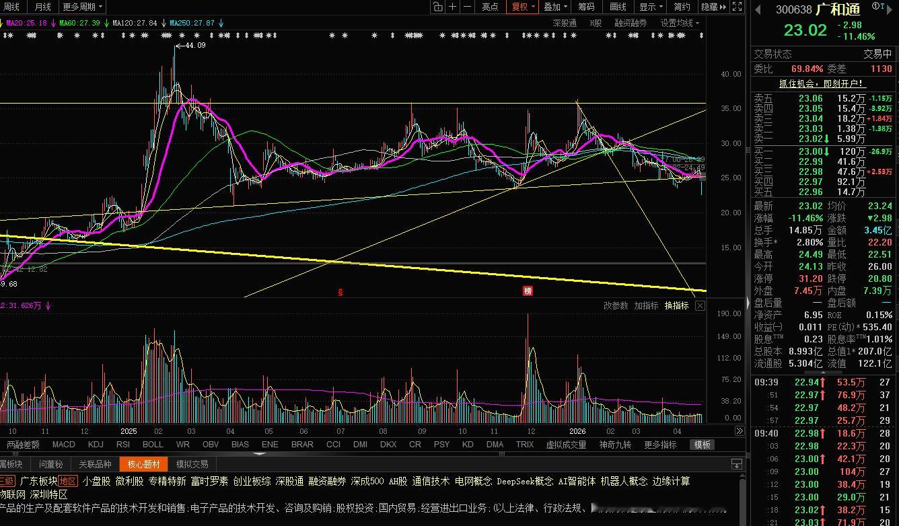The height and width of the screenshot is (526, 899).
Task: Select the RSI indicator
Action: click(123, 445)
